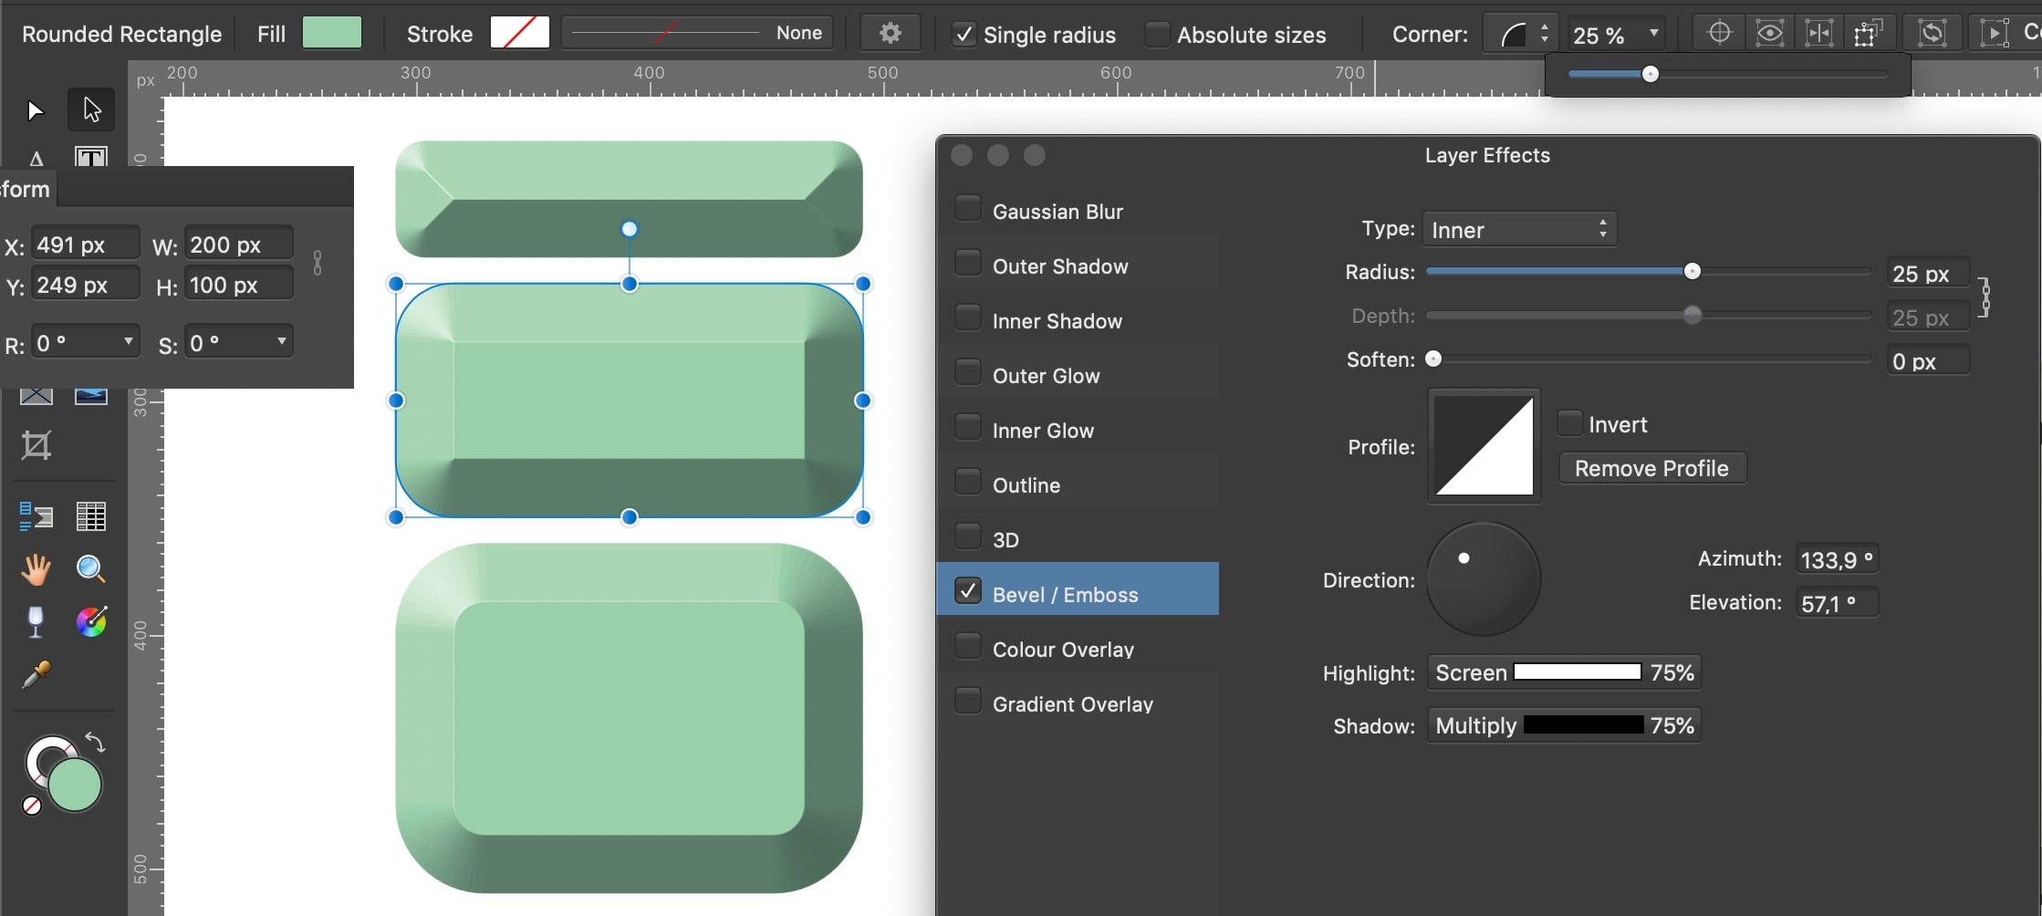Select the Gradient Overlay effect row
2042x916 pixels.
click(1078, 703)
